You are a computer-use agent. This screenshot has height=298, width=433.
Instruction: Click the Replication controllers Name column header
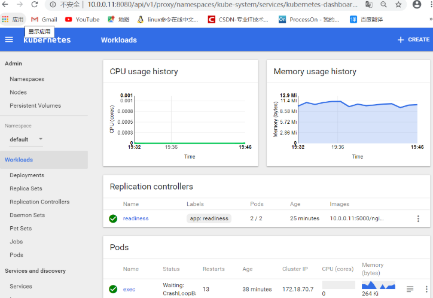pos(131,204)
